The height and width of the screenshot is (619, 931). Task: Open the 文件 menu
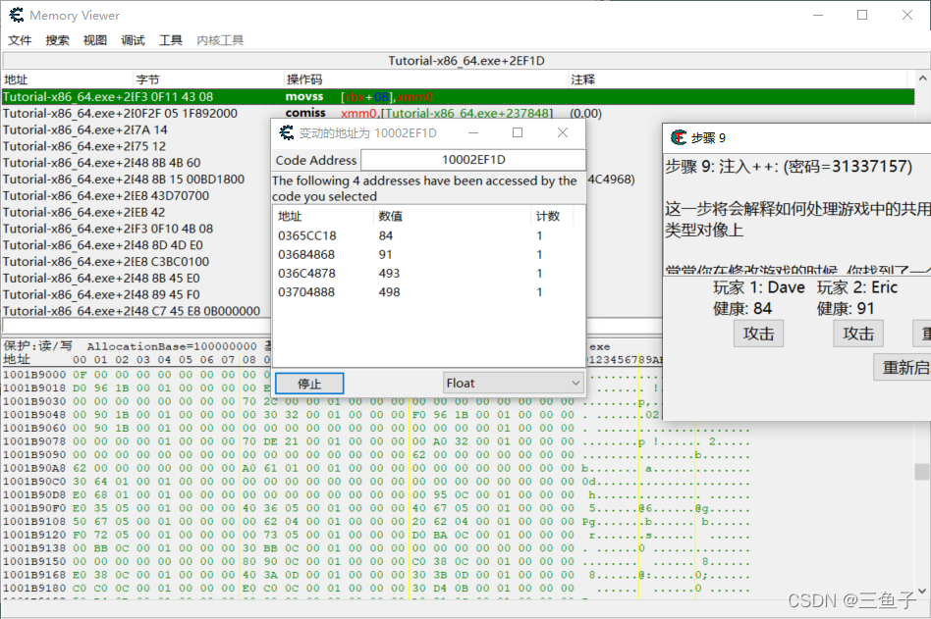[x=20, y=39]
